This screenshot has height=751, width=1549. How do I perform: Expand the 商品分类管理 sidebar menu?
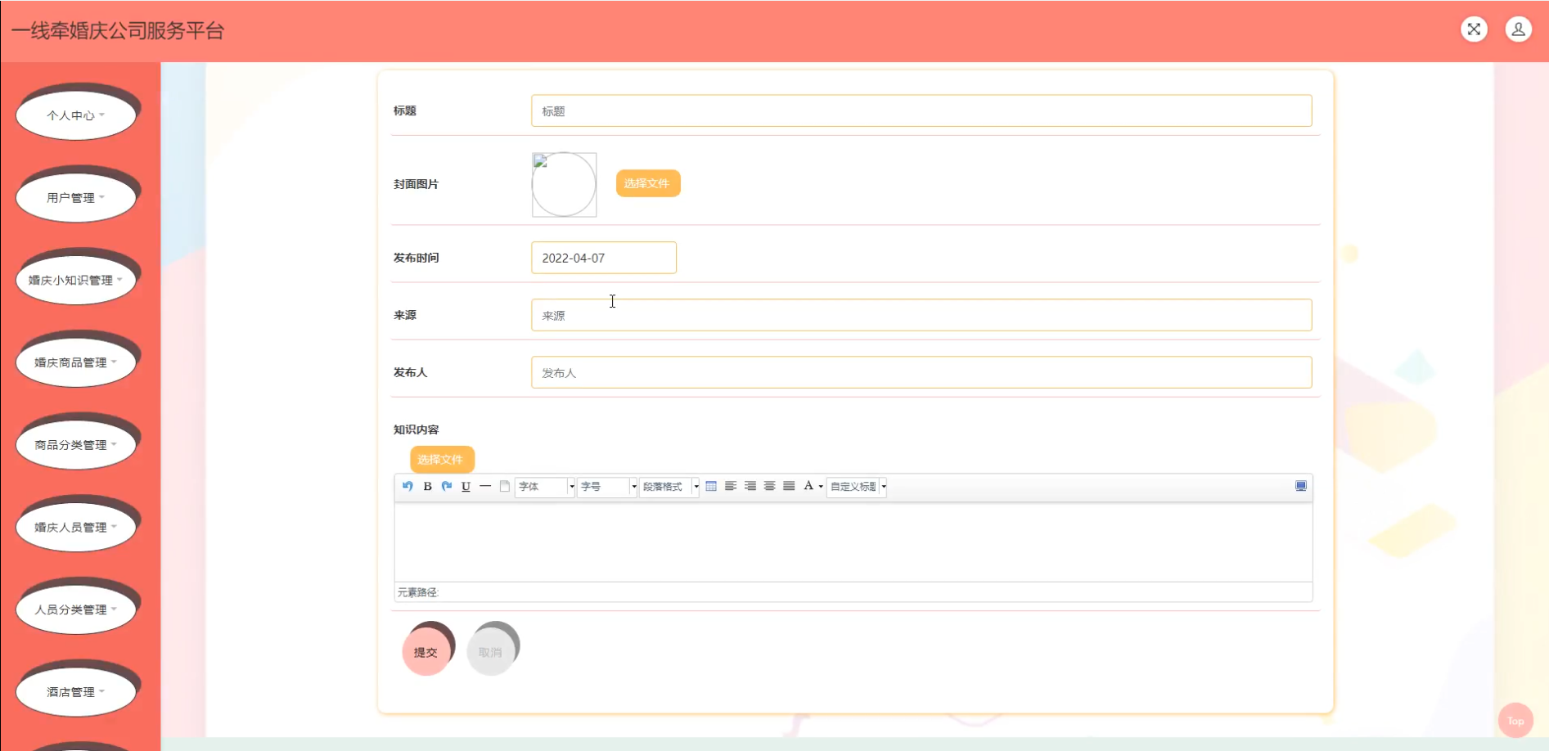pos(76,445)
